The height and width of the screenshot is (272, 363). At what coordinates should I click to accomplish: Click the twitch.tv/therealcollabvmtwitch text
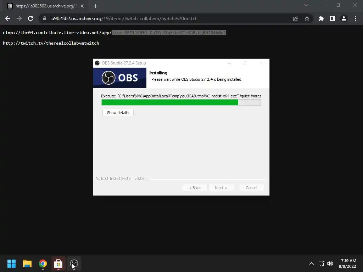51,43
